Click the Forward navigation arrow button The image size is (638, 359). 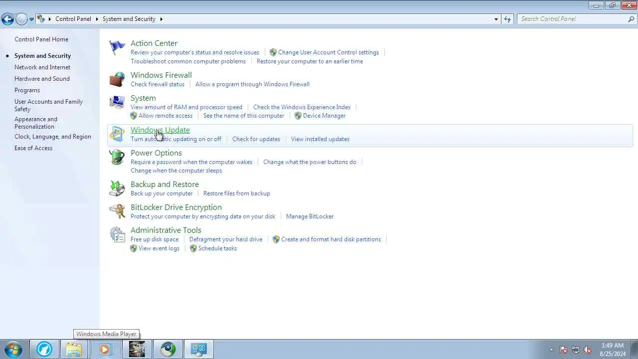[21, 19]
